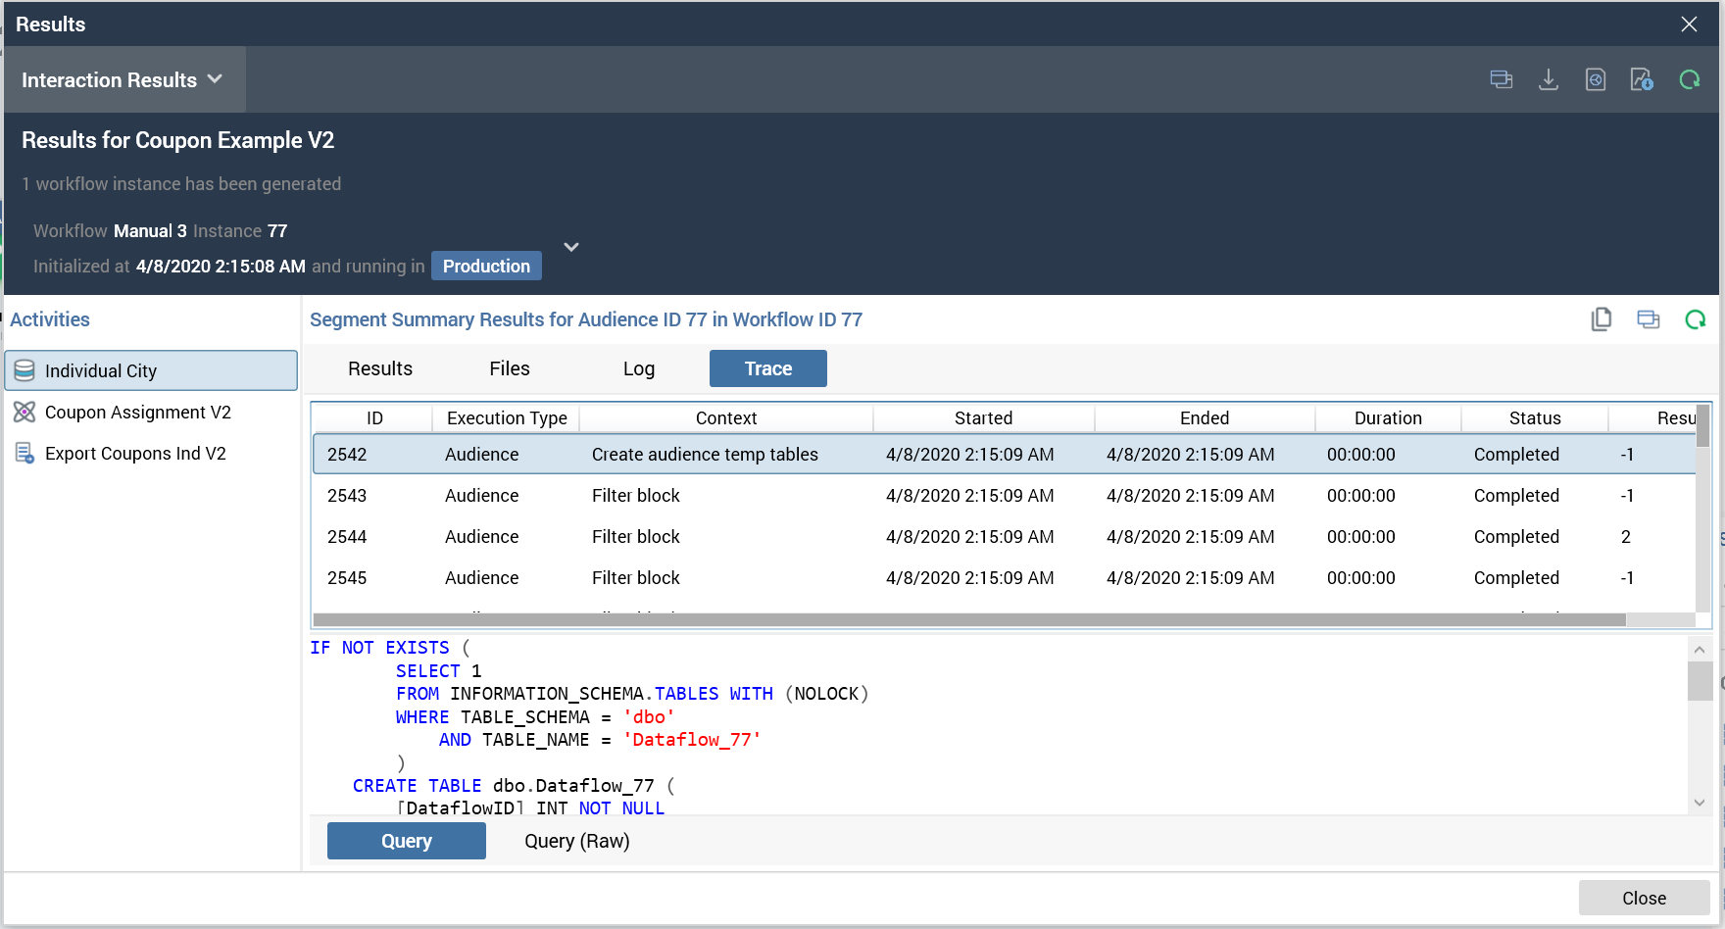This screenshot has height=929, width=1725.
Task: Open the Interaction Results dropdown
Action: [123, 80]
